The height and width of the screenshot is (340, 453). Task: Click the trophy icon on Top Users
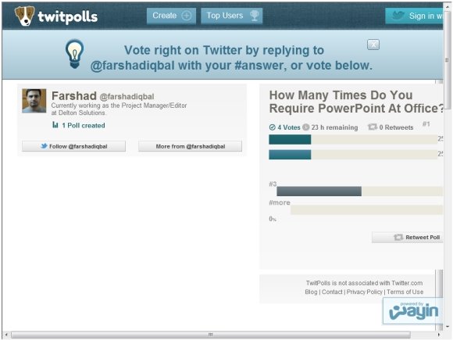[x=255, y=16]
